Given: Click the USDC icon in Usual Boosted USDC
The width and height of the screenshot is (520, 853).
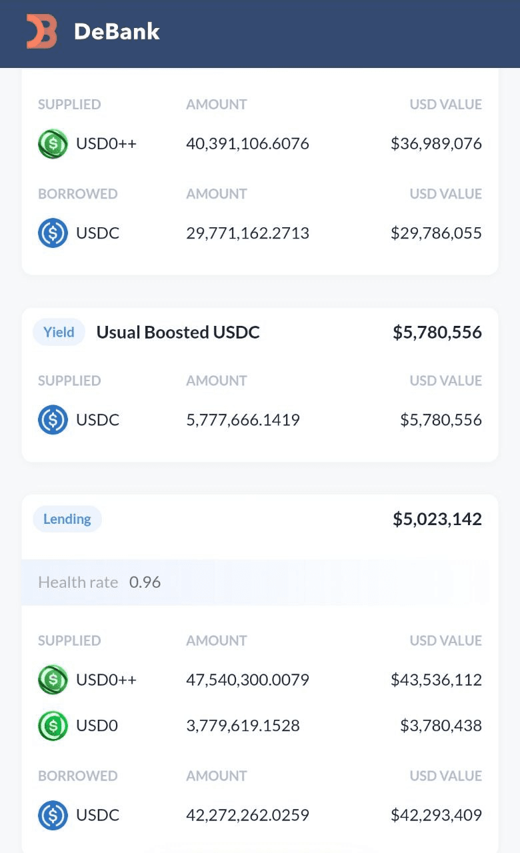Looking at the screenshot, I should 53,419.
